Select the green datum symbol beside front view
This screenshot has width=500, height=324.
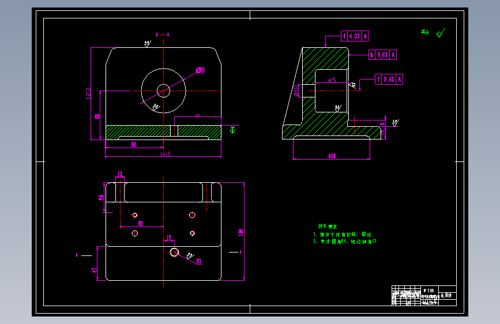(x=232, y=130)
